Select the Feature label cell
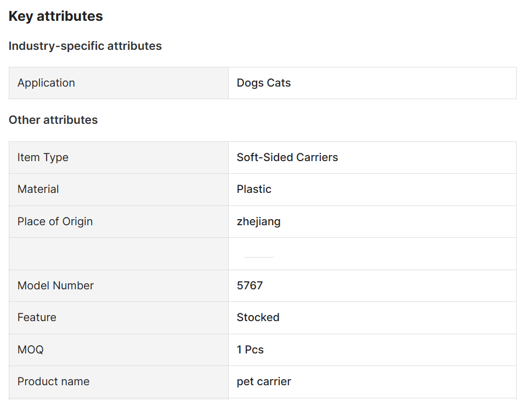Image resolution: width=527 pixels, height=400 pixels. click(118, 318)
